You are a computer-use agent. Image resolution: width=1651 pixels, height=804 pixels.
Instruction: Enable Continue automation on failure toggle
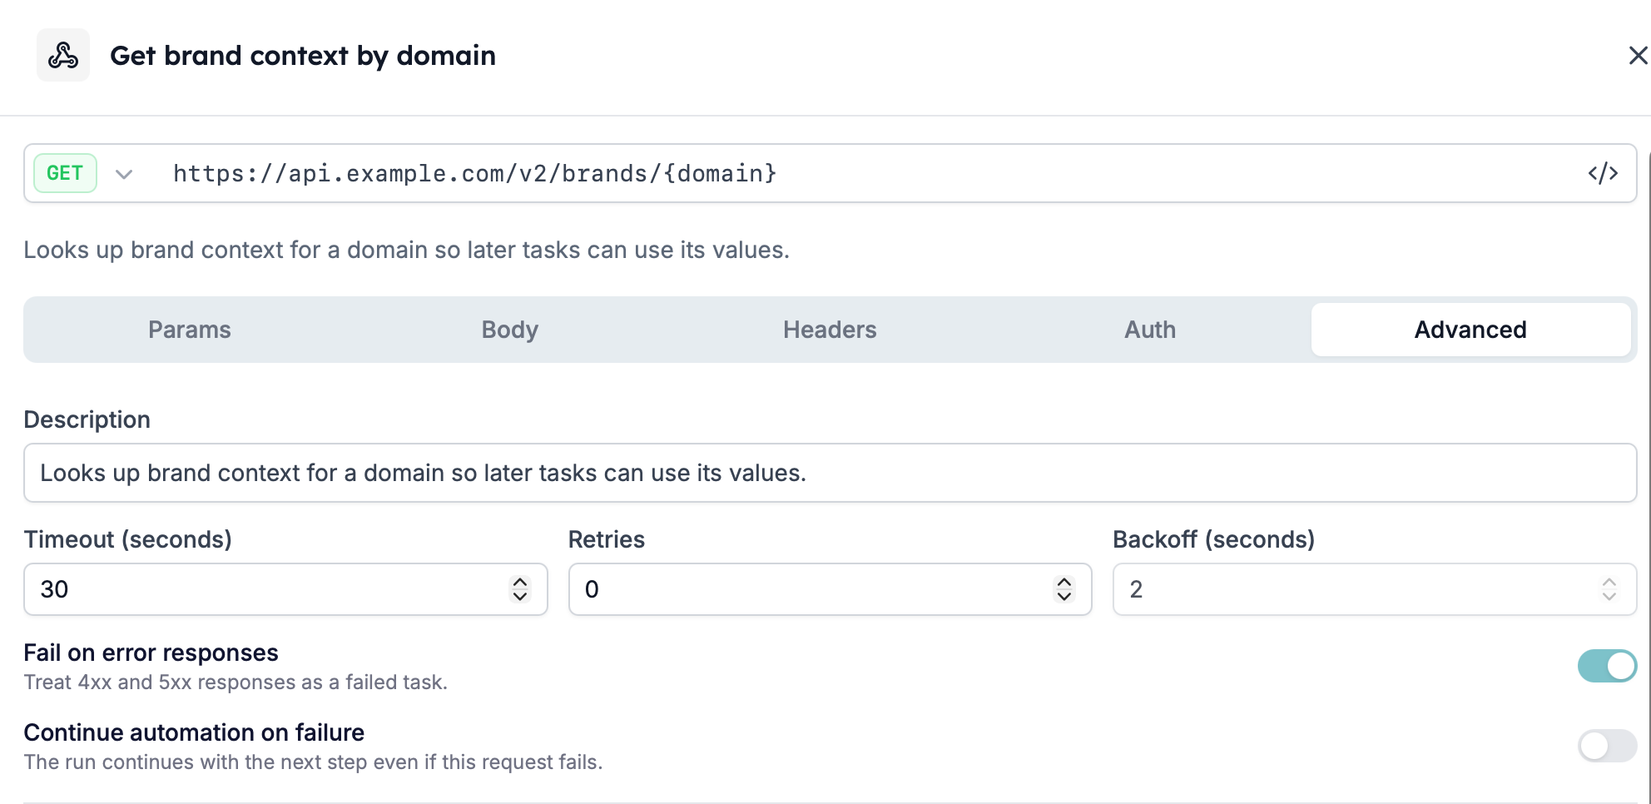coord(1607,746)
